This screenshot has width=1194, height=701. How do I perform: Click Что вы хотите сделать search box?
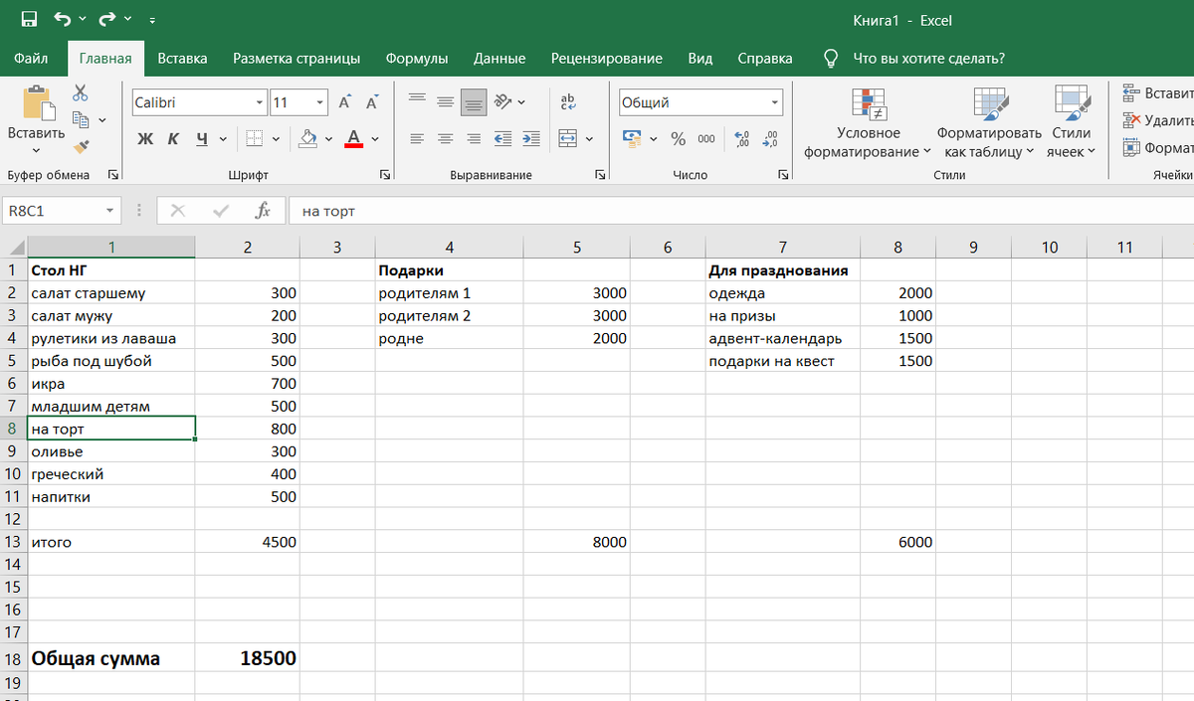coord(929,58)
